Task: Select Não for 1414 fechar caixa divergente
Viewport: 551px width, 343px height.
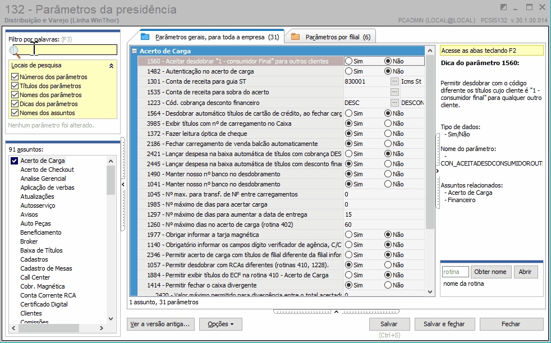Action: click(388, 285)
